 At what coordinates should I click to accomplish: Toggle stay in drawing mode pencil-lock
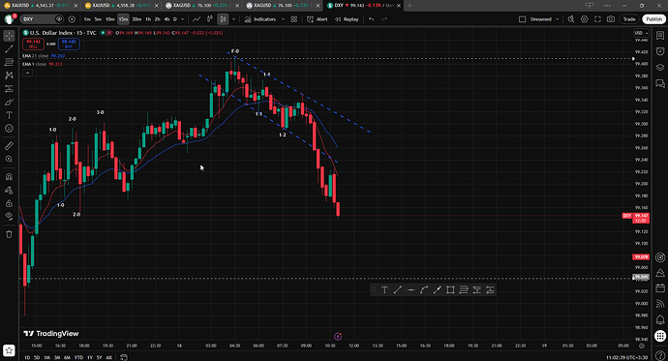tap(9, 190)
